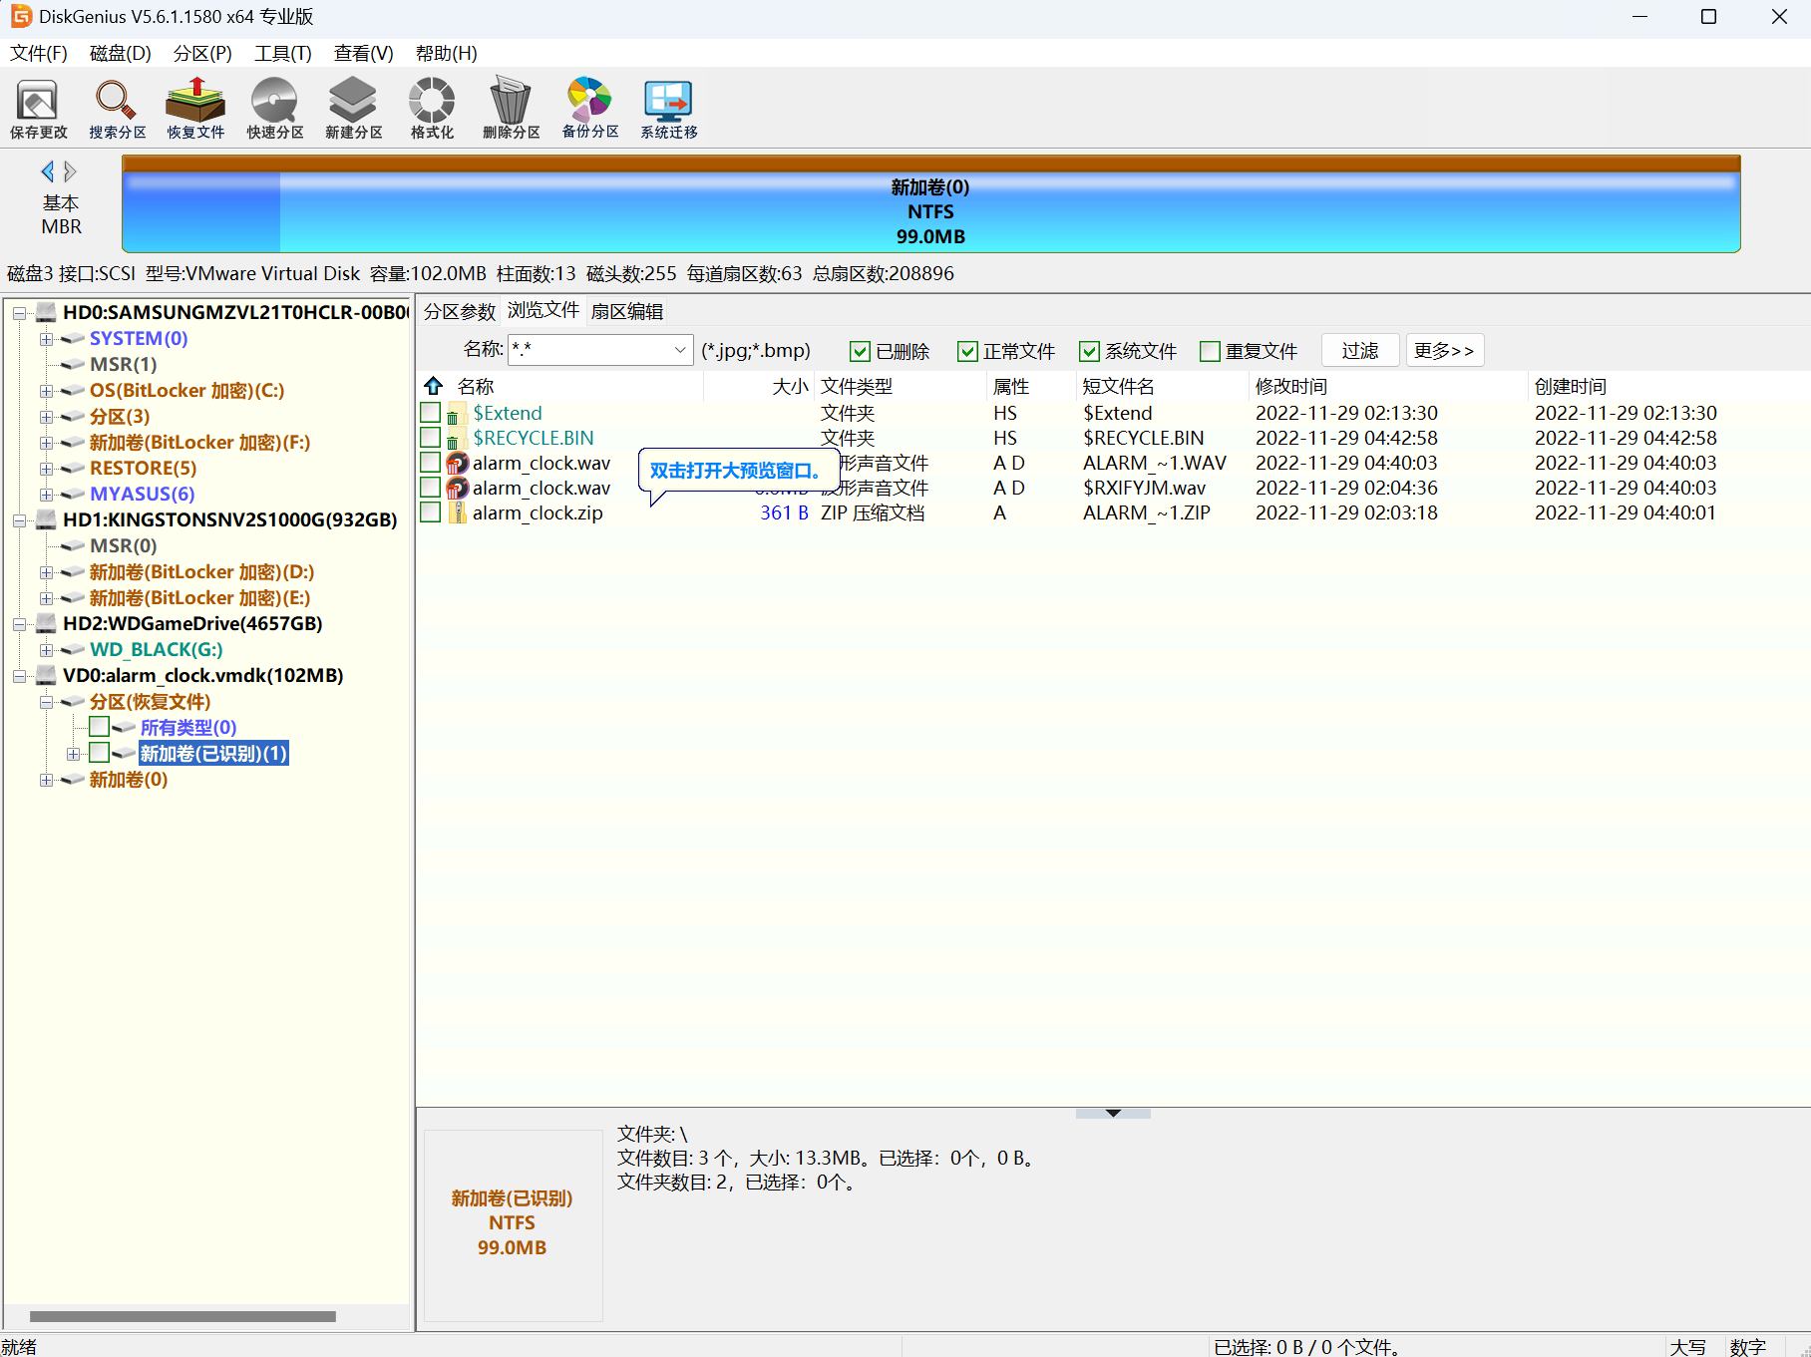Click the $RECYCLE.BIN folder icon
The height and width of the screenshot is (1357, 1811).
pos(456,439)
